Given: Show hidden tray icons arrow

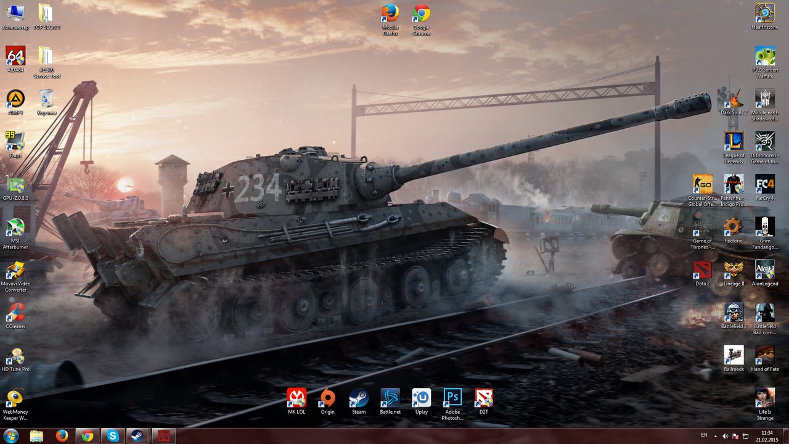Looking at the screenshot, I should click(716, 436).
